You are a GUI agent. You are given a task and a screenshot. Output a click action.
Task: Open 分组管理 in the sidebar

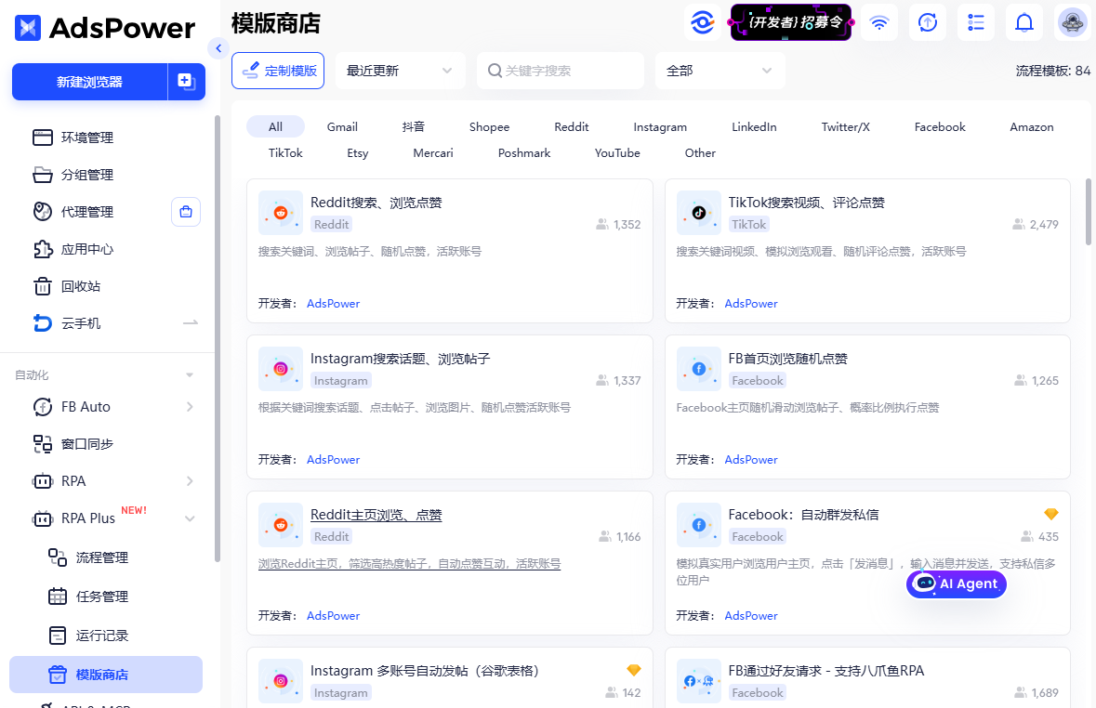tap(86, 174)
